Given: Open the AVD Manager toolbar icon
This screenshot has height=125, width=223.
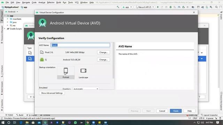Looking at the screenshot, I should 207,7.
